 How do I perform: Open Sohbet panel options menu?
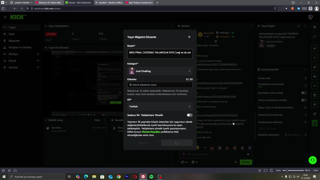[251, 26]
